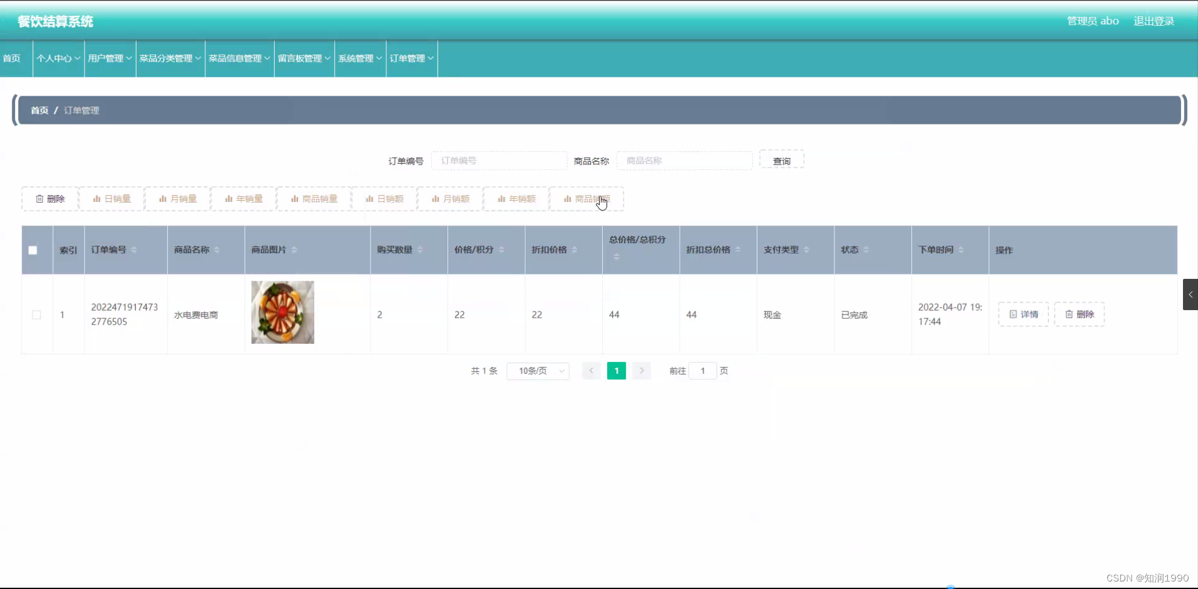Image resolution: width=1198 pixels, height=589 pixels.
Task: Click the 退出登录 logout link
Action: [x=1154, y=21]
